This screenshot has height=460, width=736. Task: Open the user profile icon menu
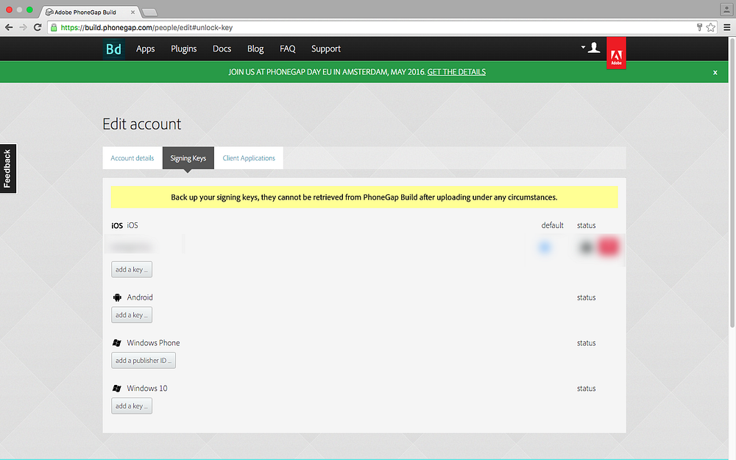point(594,47)
